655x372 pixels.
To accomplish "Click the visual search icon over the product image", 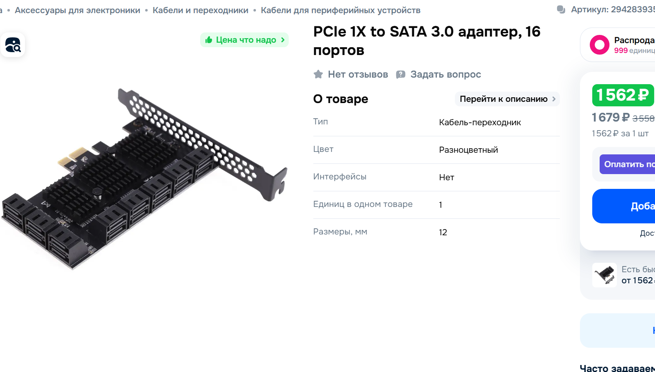I will coord(13,45).
